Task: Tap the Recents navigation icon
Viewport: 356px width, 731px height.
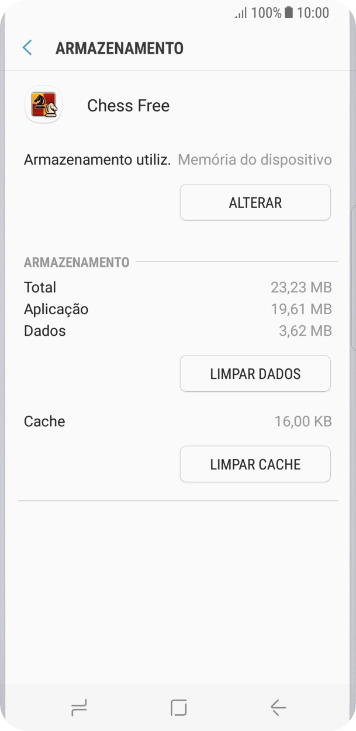Action: [80, 708]
